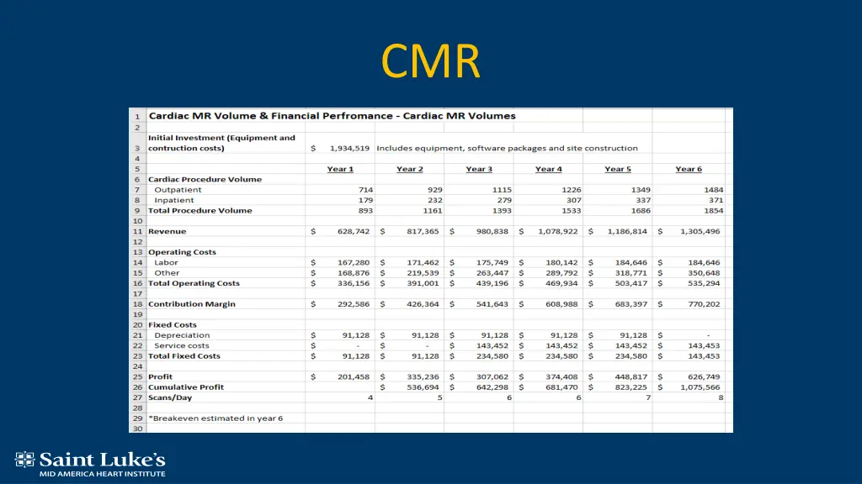Select row number 11 header
Viewport: 862px width, 484px height.
point(137,232)
